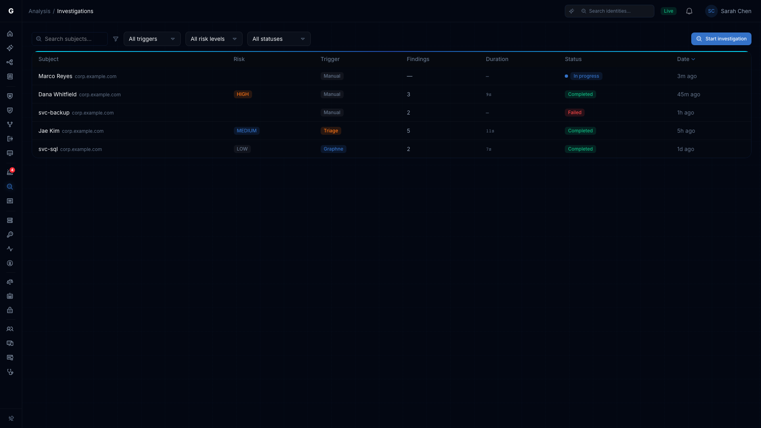Click the server stack sidebar icon
The height and width of the screenshot is (428, 761).
10,220
